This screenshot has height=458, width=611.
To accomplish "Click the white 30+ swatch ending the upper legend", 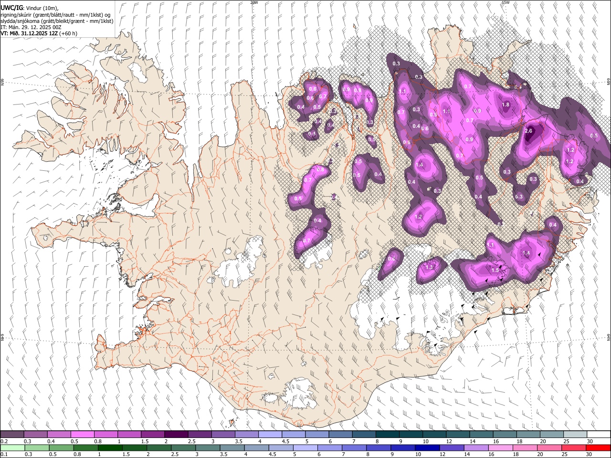I will click(x=599, y=435).
